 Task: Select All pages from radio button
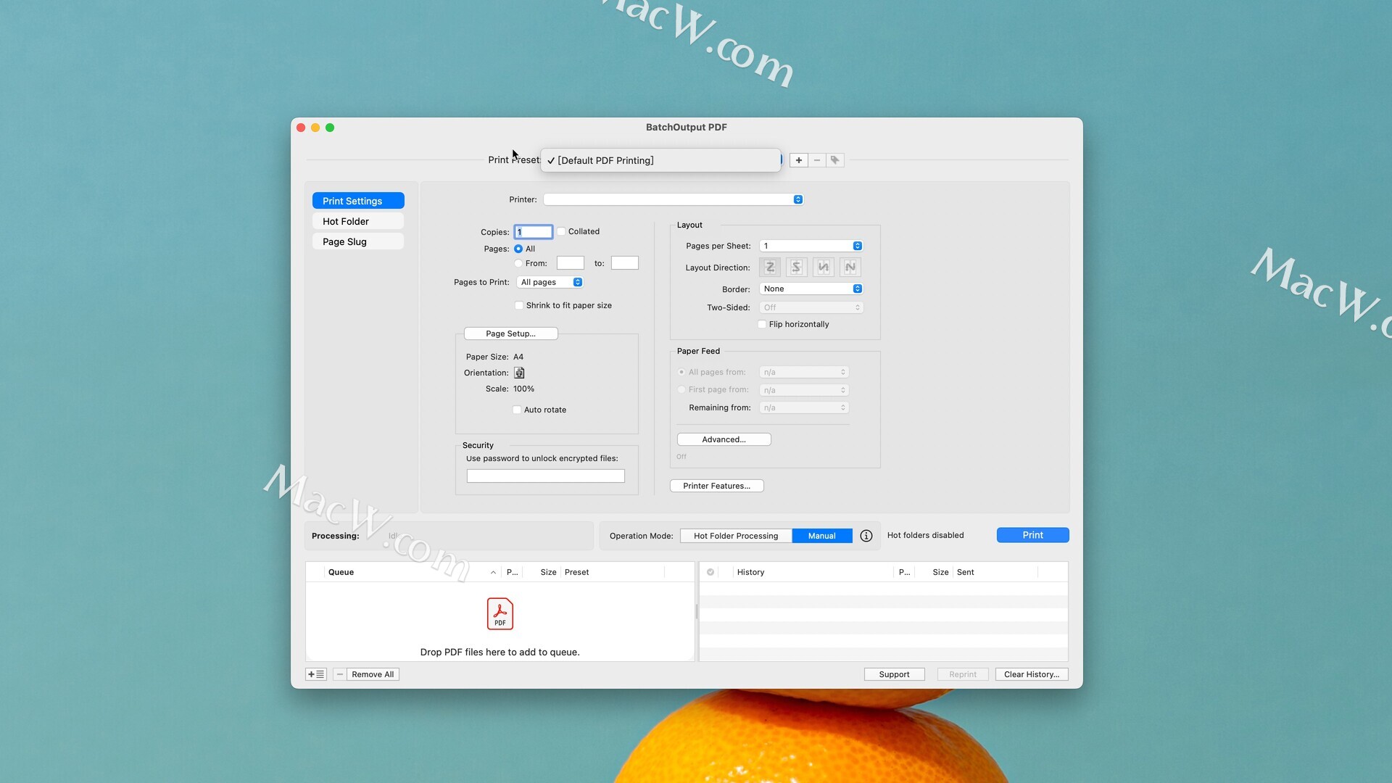681,372
